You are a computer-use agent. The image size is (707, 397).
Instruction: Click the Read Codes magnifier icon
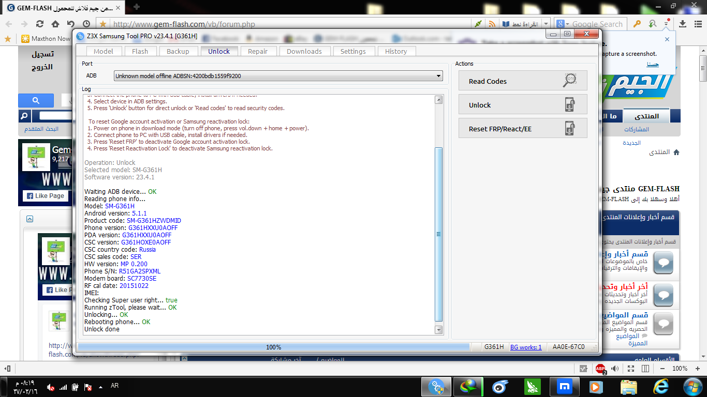pos(569,81)
